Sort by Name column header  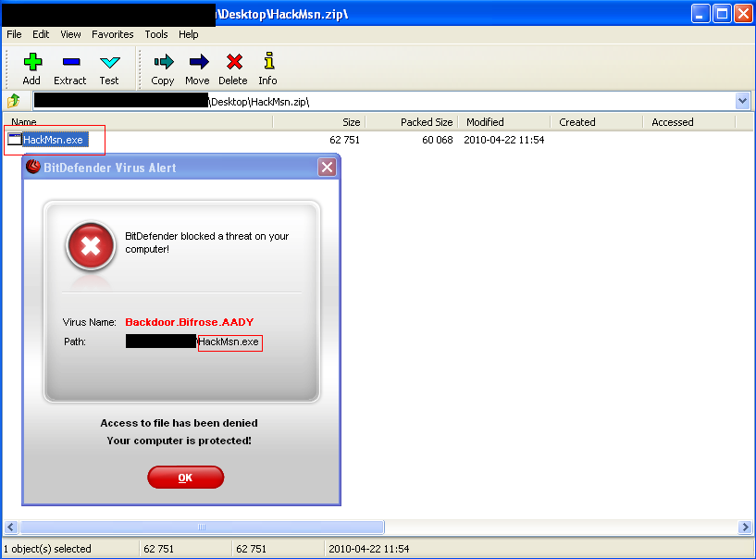click(139, 122)
